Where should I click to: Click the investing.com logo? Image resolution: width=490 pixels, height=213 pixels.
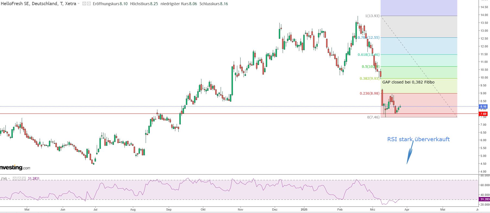coord(15,168)
